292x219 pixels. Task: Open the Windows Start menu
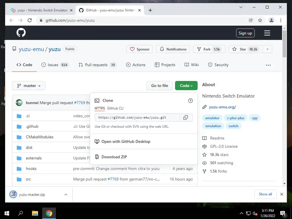[7, 213]
